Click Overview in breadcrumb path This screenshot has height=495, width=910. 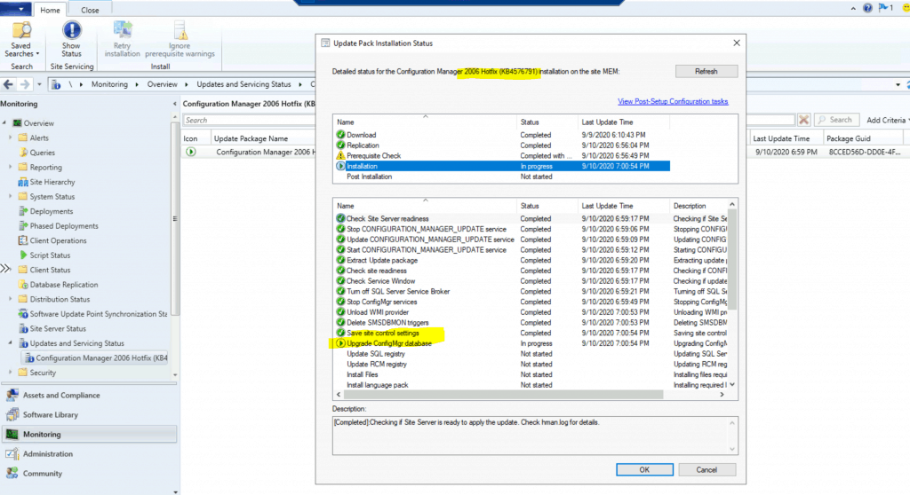tap(162, 84)
